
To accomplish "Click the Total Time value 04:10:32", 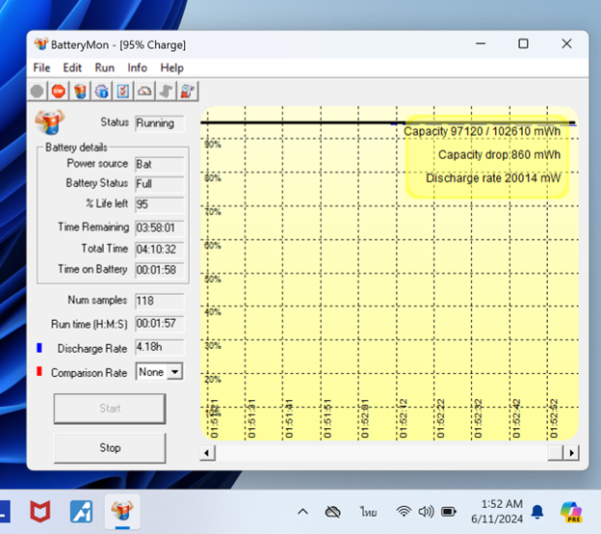I will click(160, 250).
